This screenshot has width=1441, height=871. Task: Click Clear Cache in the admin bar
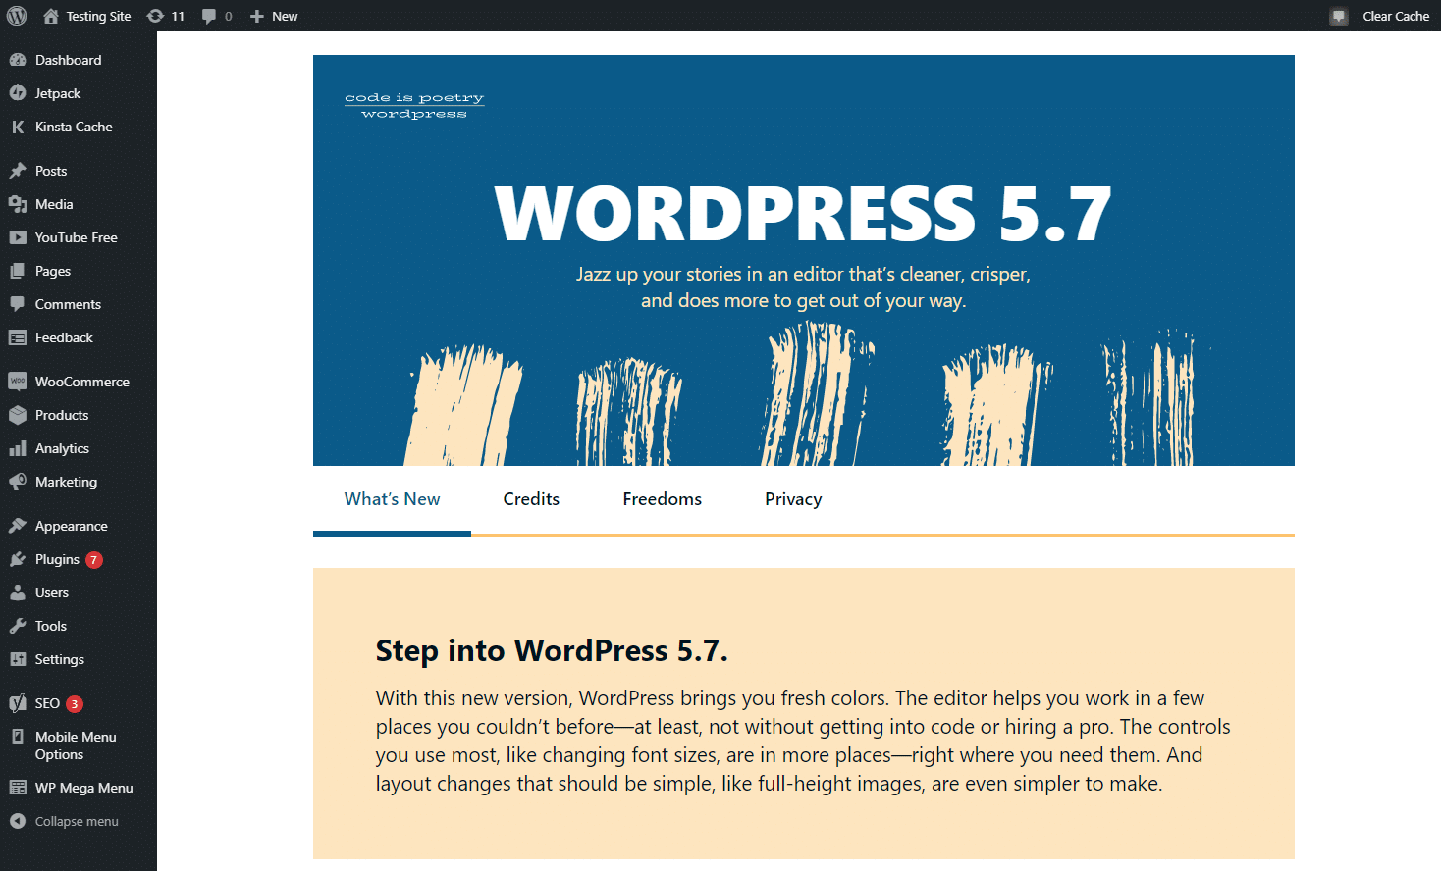(1395, 16)
